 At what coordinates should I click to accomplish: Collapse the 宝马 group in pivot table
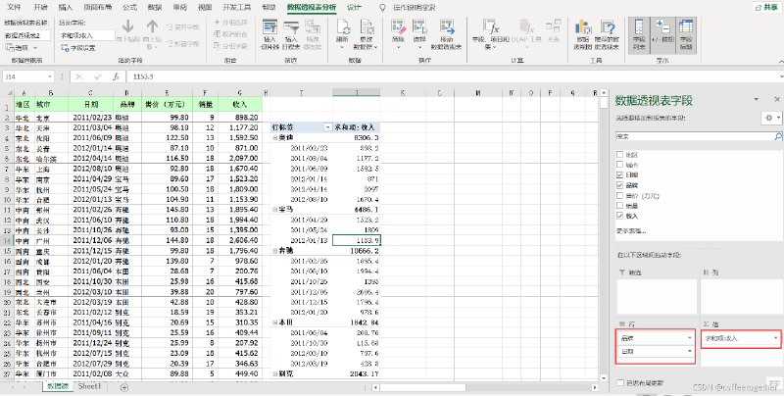(275, 210)
